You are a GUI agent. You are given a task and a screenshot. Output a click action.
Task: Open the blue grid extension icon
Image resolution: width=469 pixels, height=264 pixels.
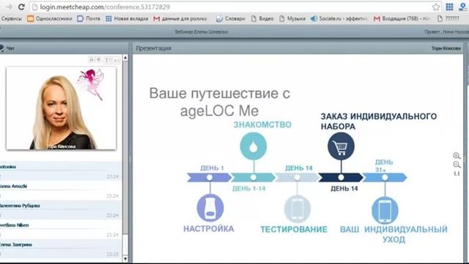click(x=449, y=7)
